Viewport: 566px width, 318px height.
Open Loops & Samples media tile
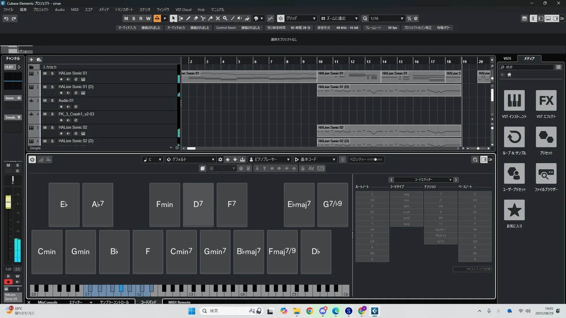514,137
